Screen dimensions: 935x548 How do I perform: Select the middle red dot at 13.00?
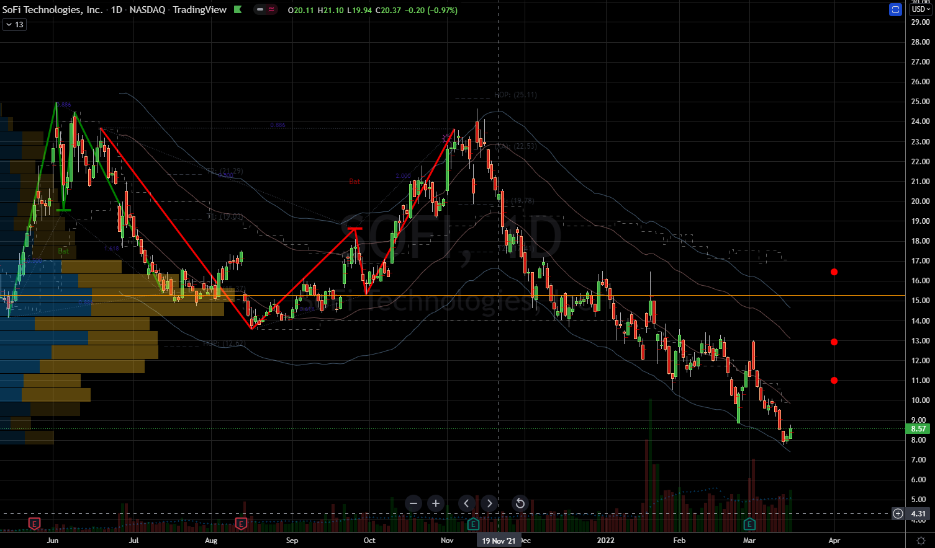coord(834,342)
